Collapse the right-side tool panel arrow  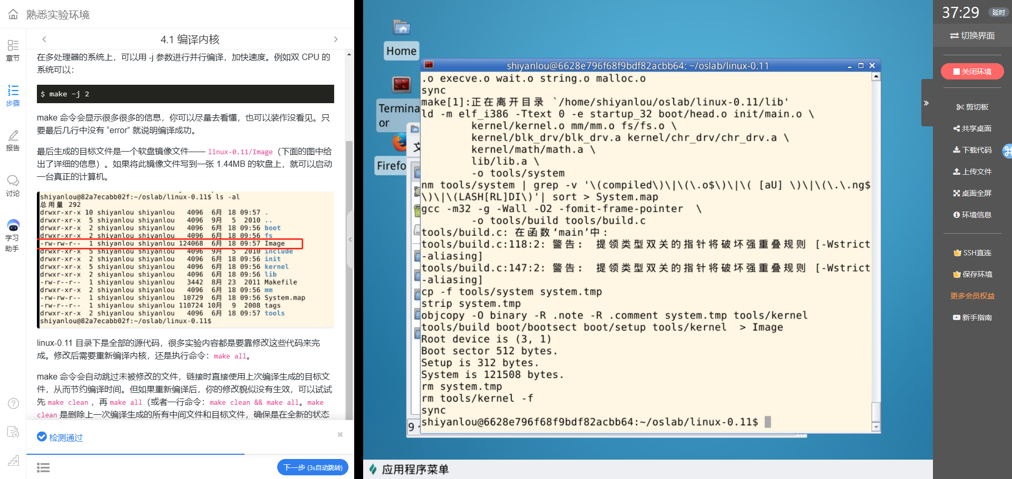coord(926,103)
